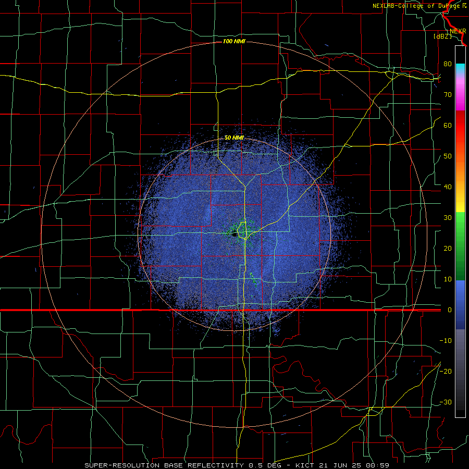Click the 30 tick label on legend

coord(448,218)
